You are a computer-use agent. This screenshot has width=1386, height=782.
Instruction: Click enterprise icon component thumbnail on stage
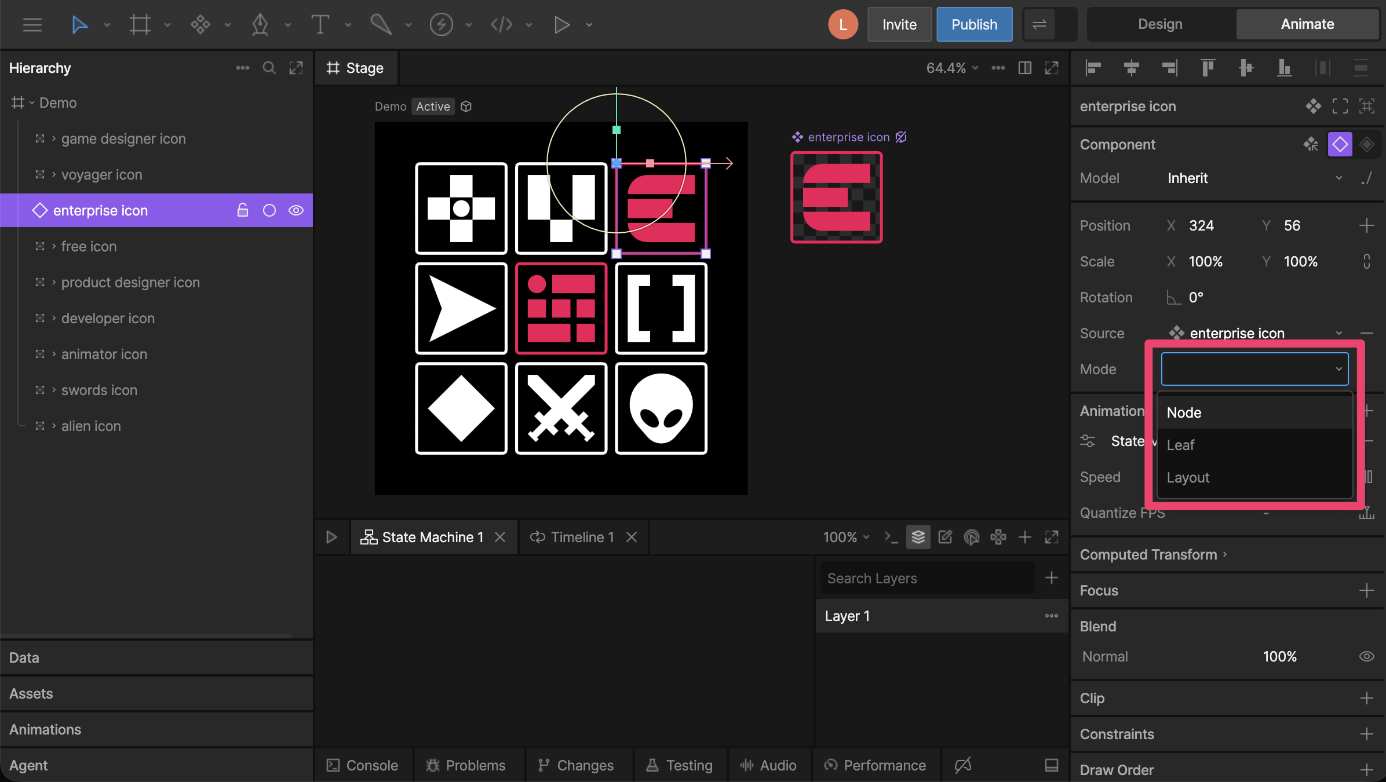click(836, 198)
